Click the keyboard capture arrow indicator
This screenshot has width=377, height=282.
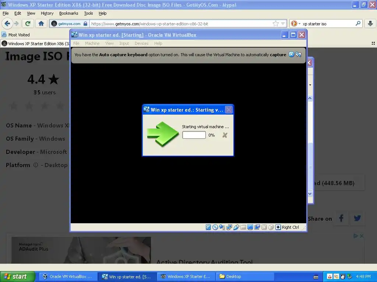[278, 227]
